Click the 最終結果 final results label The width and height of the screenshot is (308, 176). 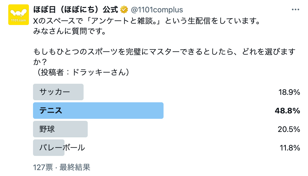click(x=75, y=167)
